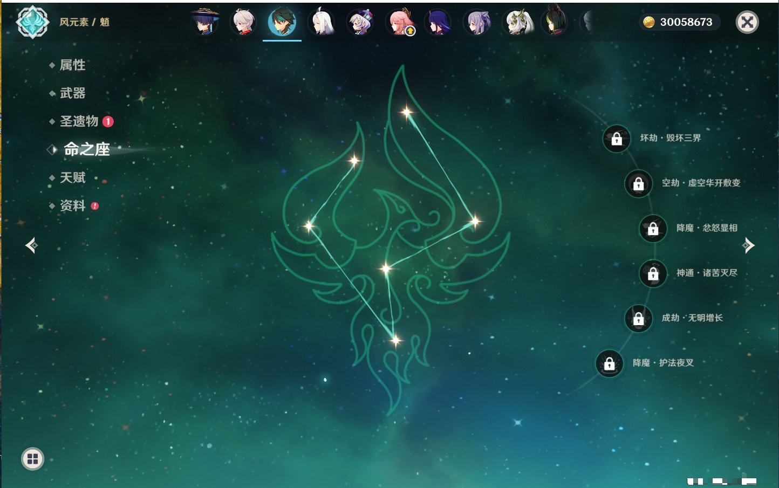Open the 属性 attributes tab

[72, 65]
